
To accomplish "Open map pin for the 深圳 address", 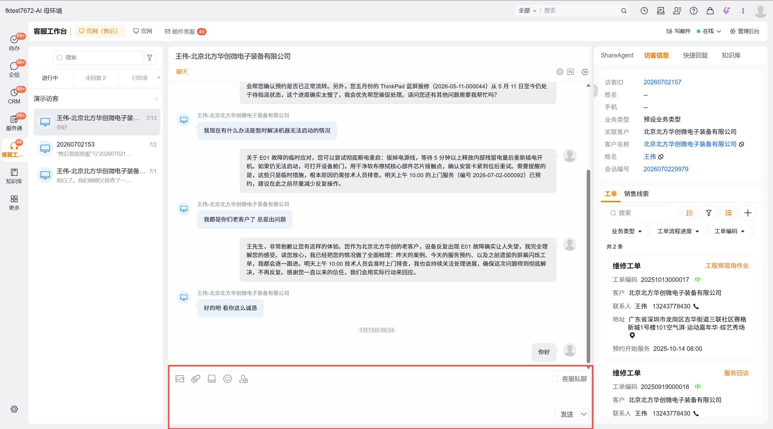I will coord(632,335).
